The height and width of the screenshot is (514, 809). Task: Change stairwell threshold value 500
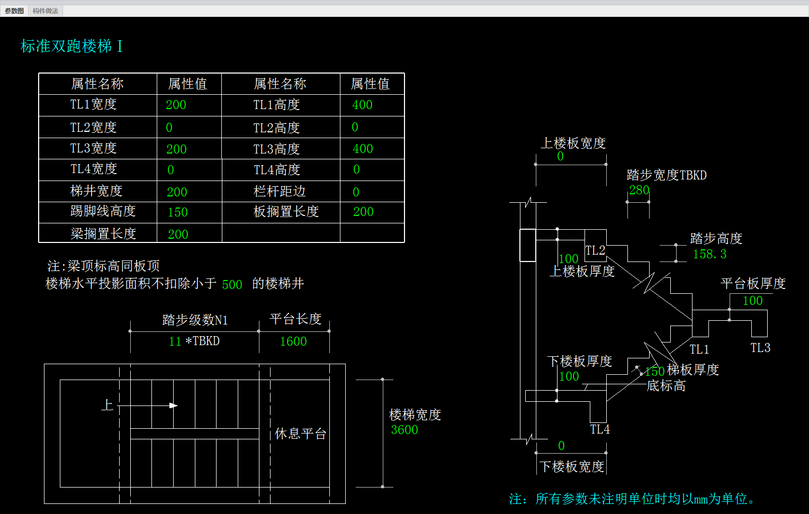coord(232,285)
